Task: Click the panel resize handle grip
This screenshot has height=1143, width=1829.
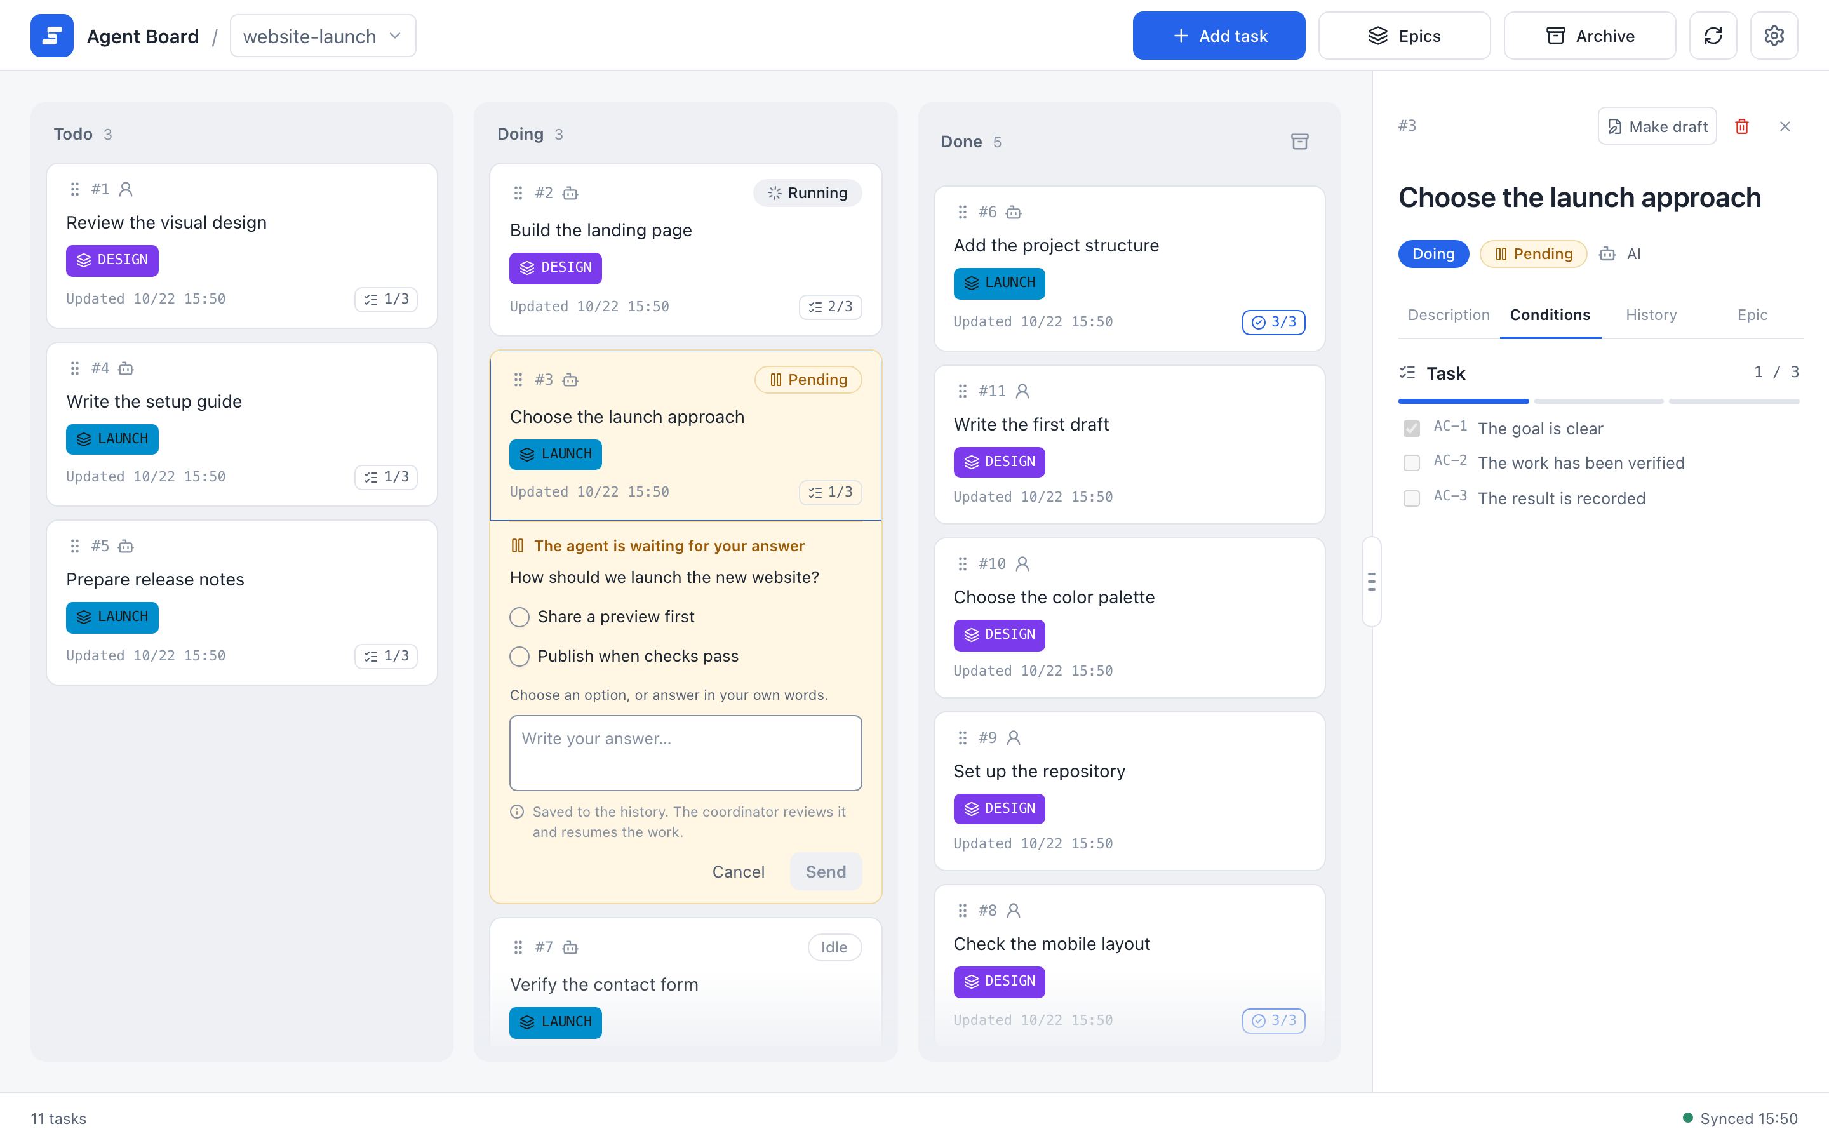Action: click(1371, 581)
